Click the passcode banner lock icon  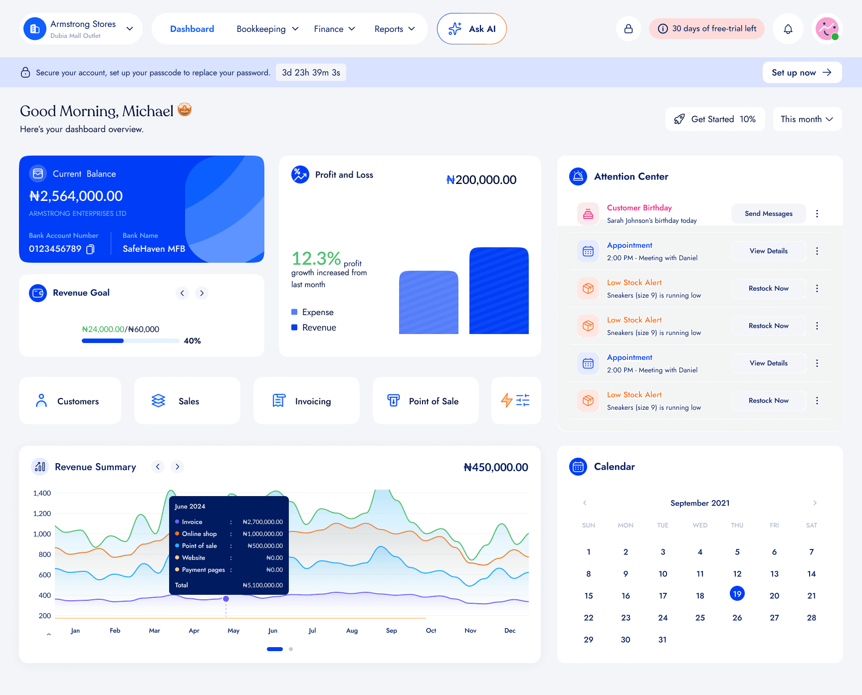25,72
